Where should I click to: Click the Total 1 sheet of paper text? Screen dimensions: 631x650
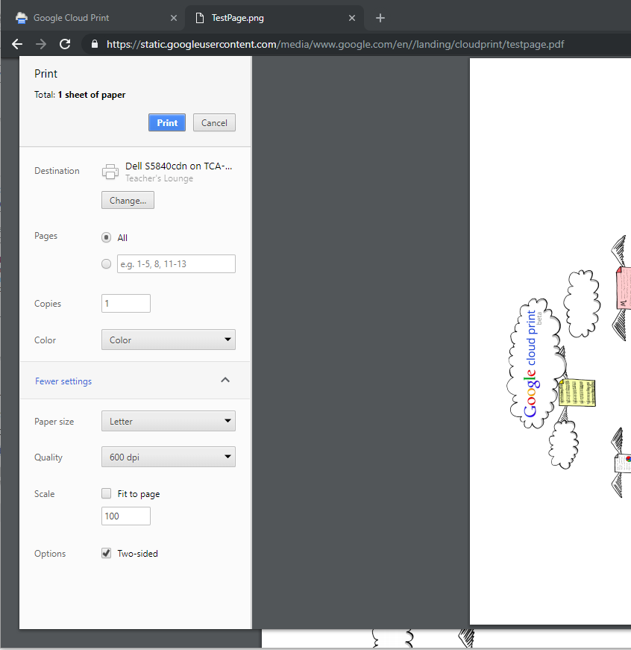[x=80, y=95]
